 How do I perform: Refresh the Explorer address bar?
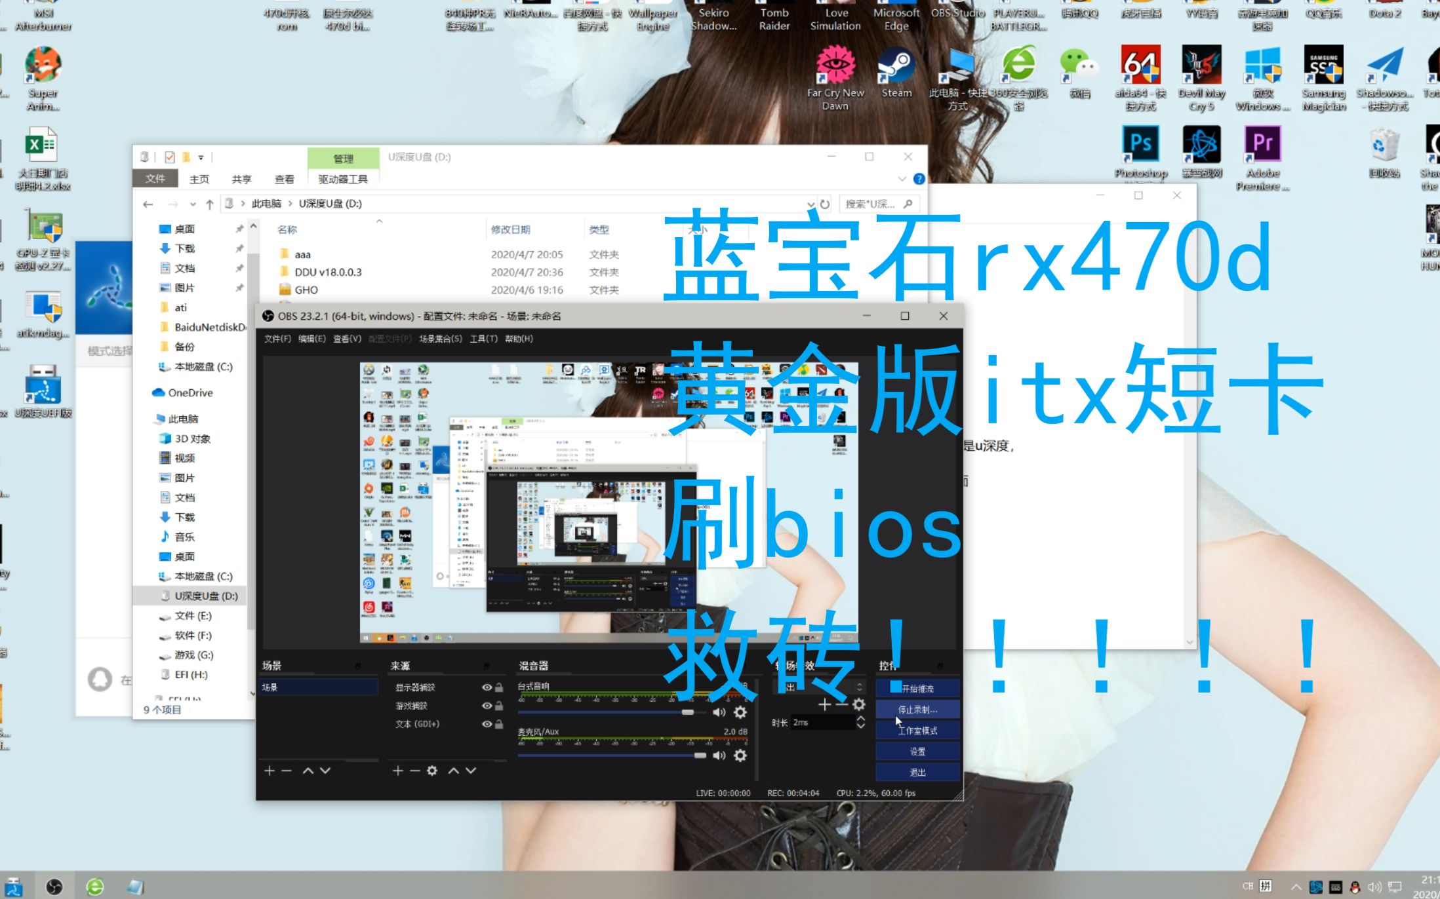pos(825,204)
